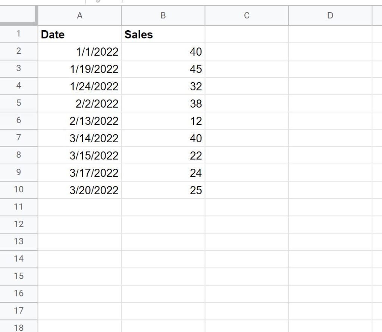The height and width of the screenshot is (332, 382).
Task: Select row 10 header
Action: click(19, 190)
